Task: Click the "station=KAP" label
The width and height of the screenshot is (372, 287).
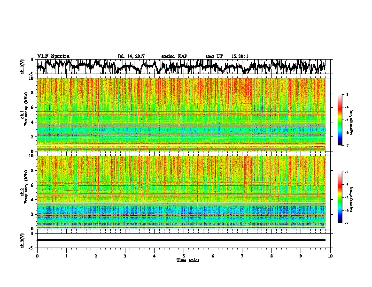Action: click(174, 56)
